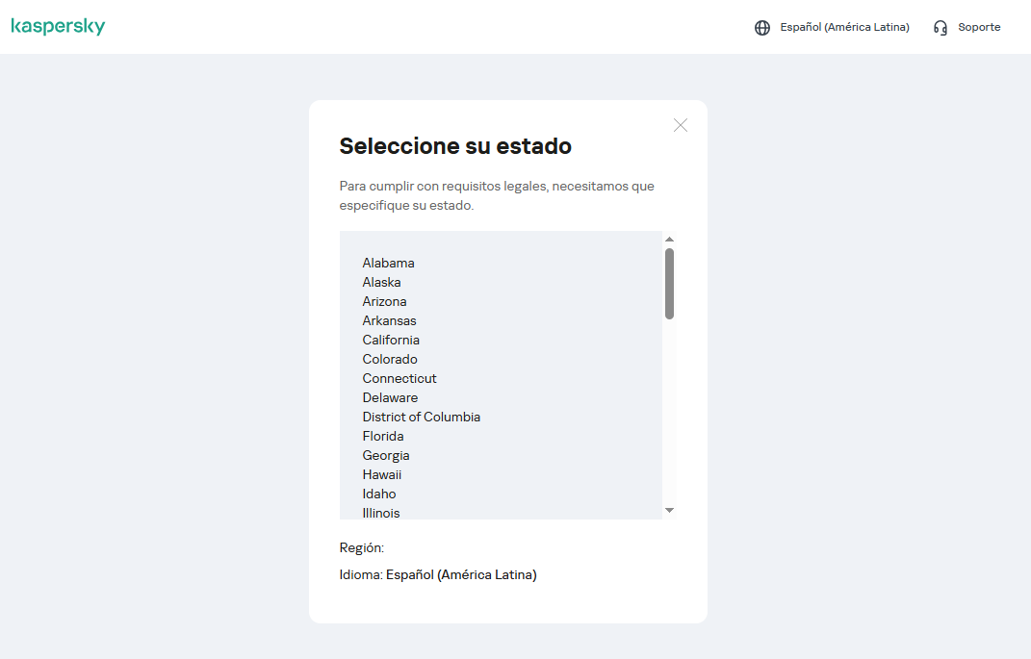The height and width of the screenshot is (659, 1031).
Task: Select Colorado in the state list
Action: point(390,360)
